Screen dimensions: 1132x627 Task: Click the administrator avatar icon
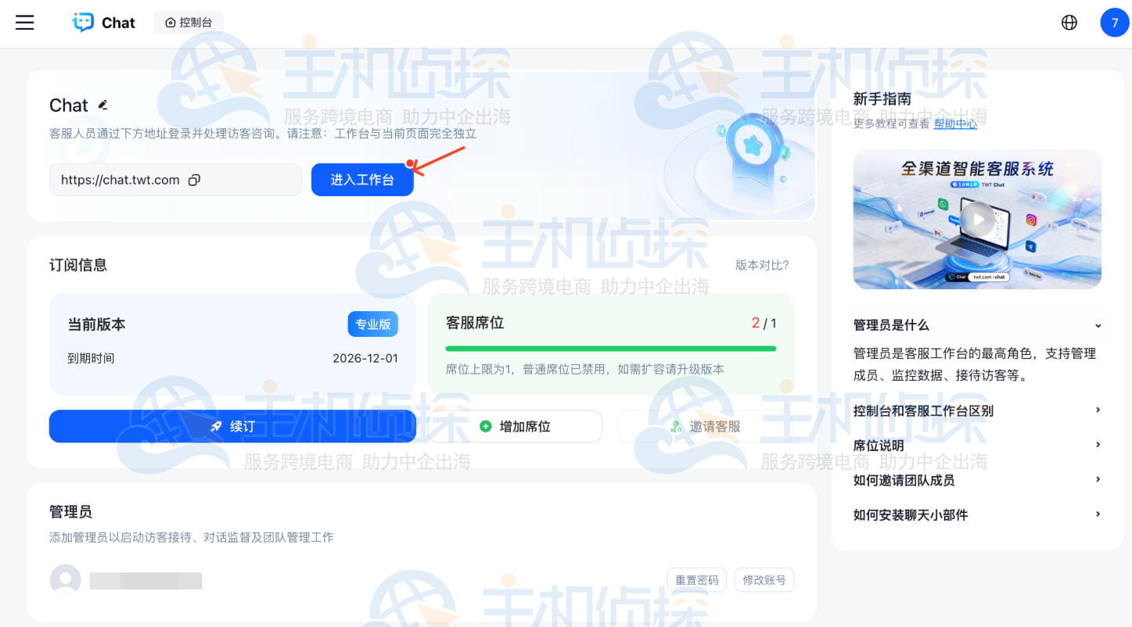[x=65, y=580]
